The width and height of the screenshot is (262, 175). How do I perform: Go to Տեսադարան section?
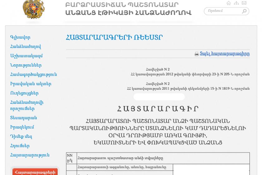tap(24, 118)
